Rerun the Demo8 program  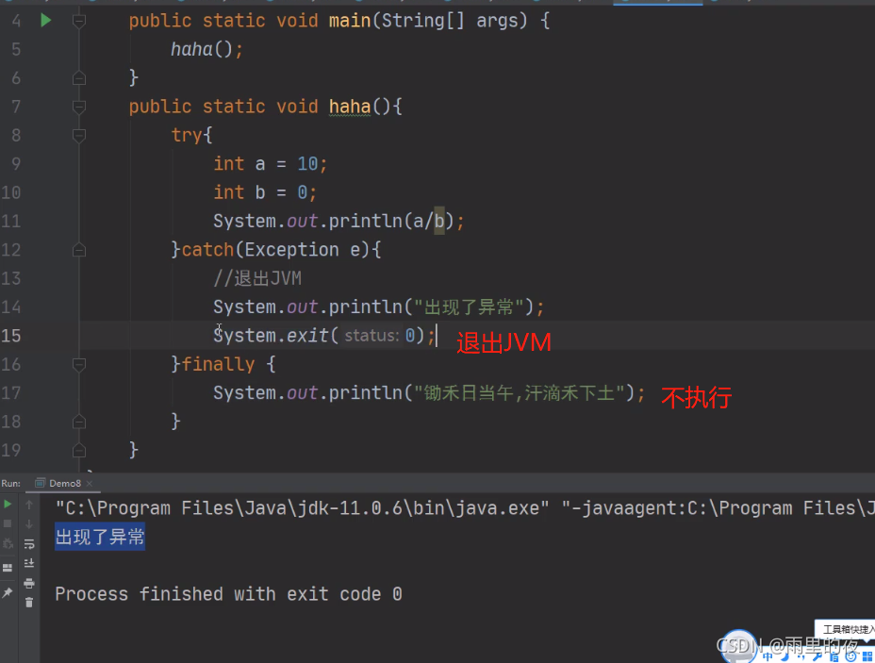(8, 504)
